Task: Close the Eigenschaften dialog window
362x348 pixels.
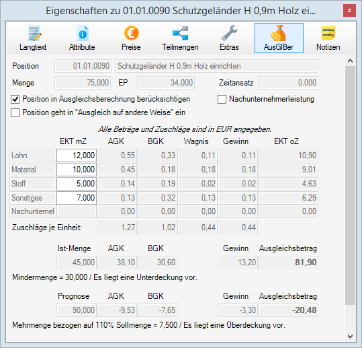Action: (349, 11)
